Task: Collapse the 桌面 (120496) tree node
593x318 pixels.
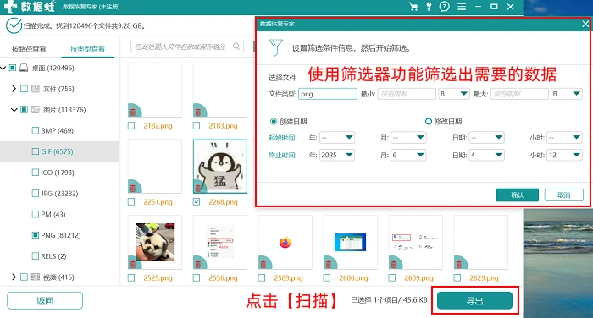Action: [x=3, y=68]
